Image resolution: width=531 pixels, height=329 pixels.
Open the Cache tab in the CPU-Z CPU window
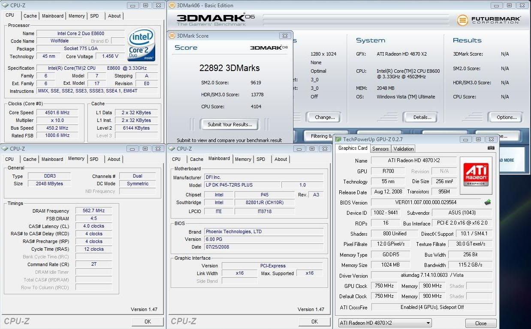(x=30, y=16)
